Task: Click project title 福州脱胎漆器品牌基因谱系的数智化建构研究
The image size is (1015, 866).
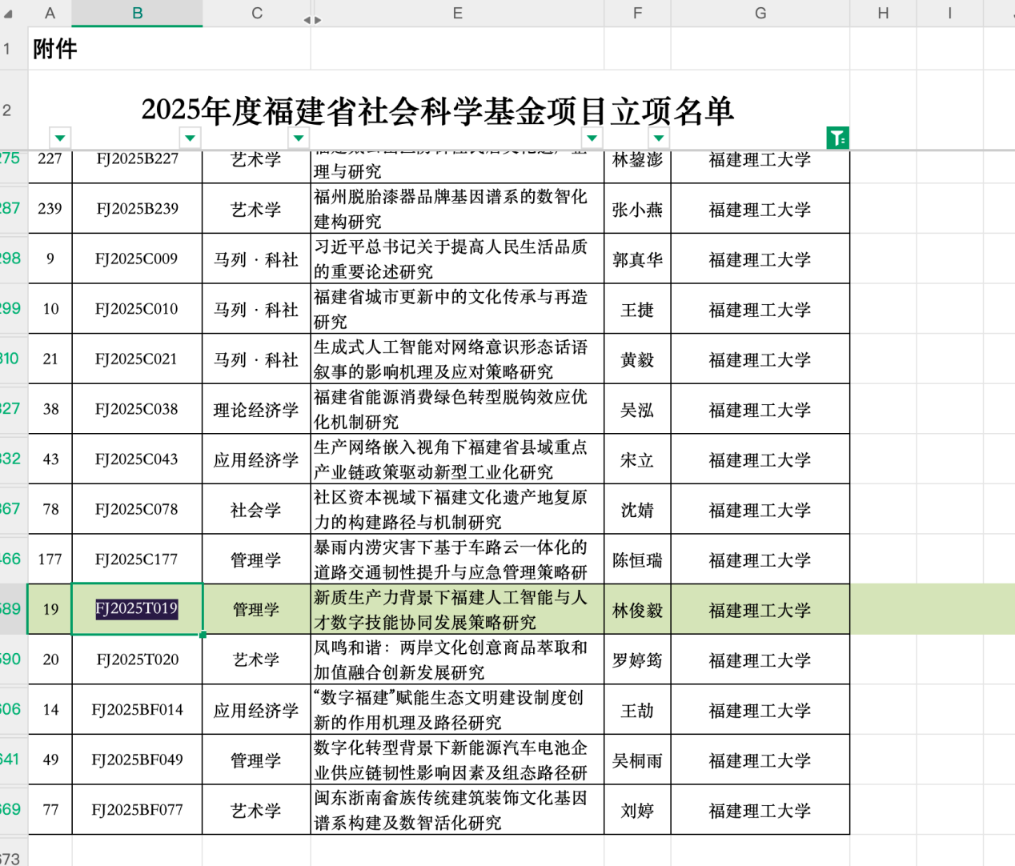Action: point(457,209)
